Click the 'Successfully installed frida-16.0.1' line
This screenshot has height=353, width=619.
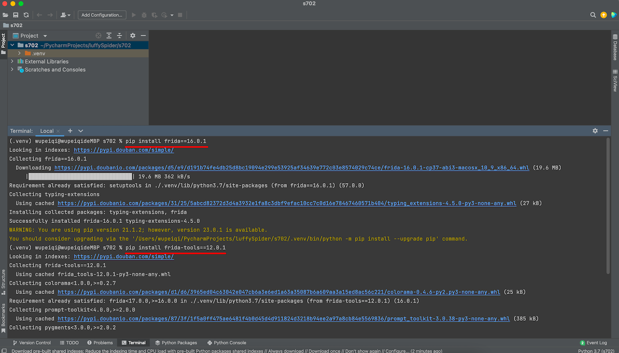point(104,221)
